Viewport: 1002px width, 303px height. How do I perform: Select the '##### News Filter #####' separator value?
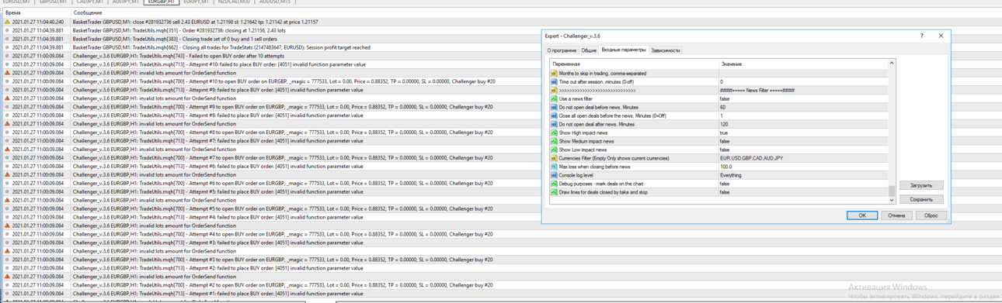(x=757, y=91)
